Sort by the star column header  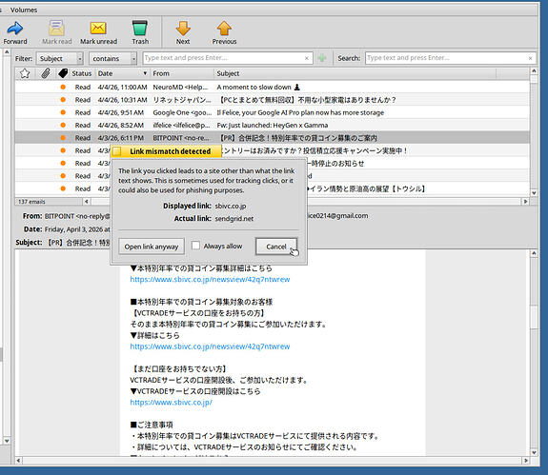click(25, 73)
